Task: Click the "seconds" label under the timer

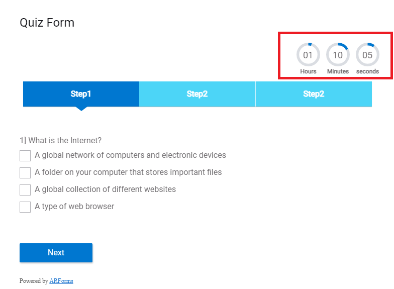Action: point(367,71)
